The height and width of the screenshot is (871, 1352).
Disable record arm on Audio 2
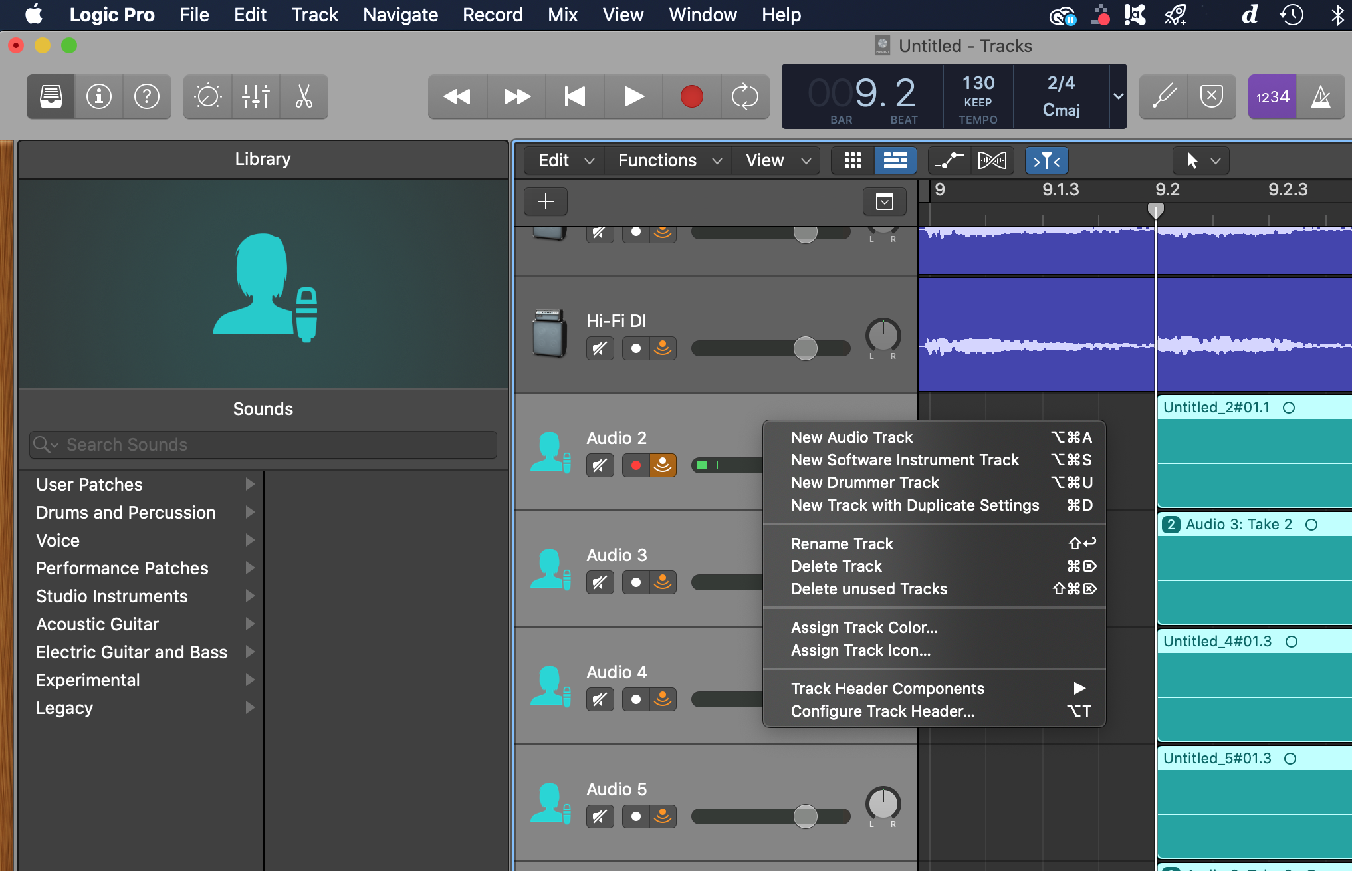pyautogui.click(x=636, y=465)
